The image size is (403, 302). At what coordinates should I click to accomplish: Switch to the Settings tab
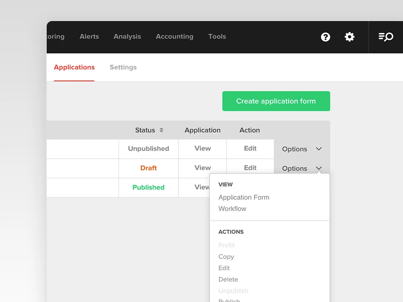click(123, 67)
